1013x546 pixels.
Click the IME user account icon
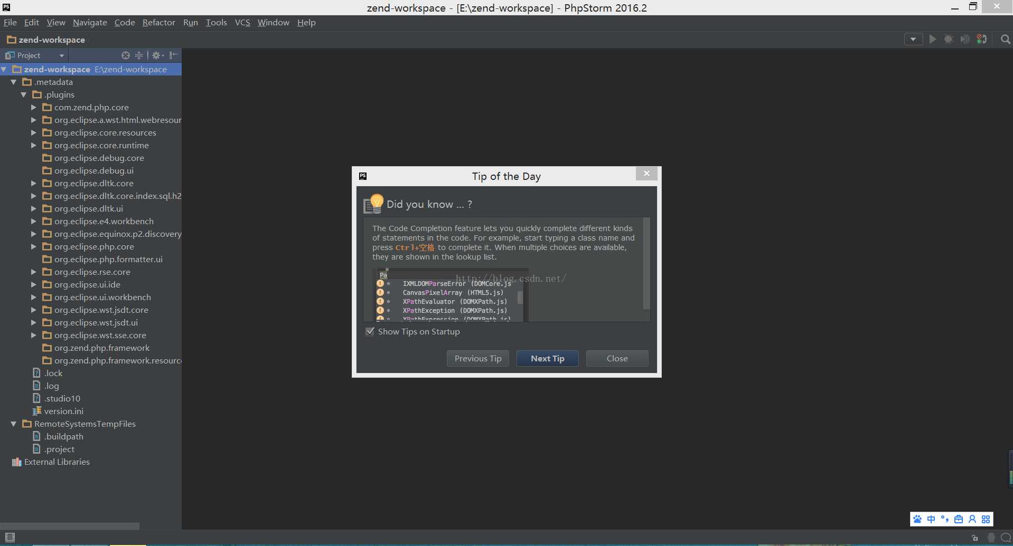(972, 519)
